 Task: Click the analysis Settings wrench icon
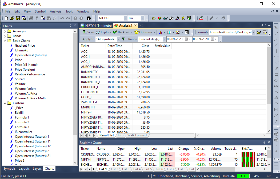tap(178, 32)
